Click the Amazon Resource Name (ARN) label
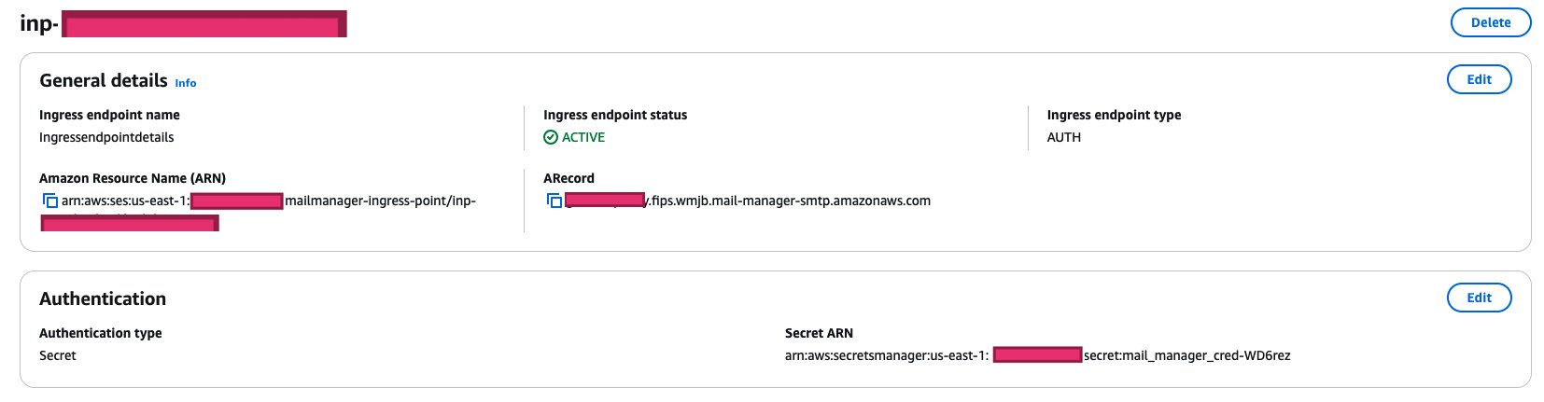This screenshot has height=402, width=1544. click(133, 178)
